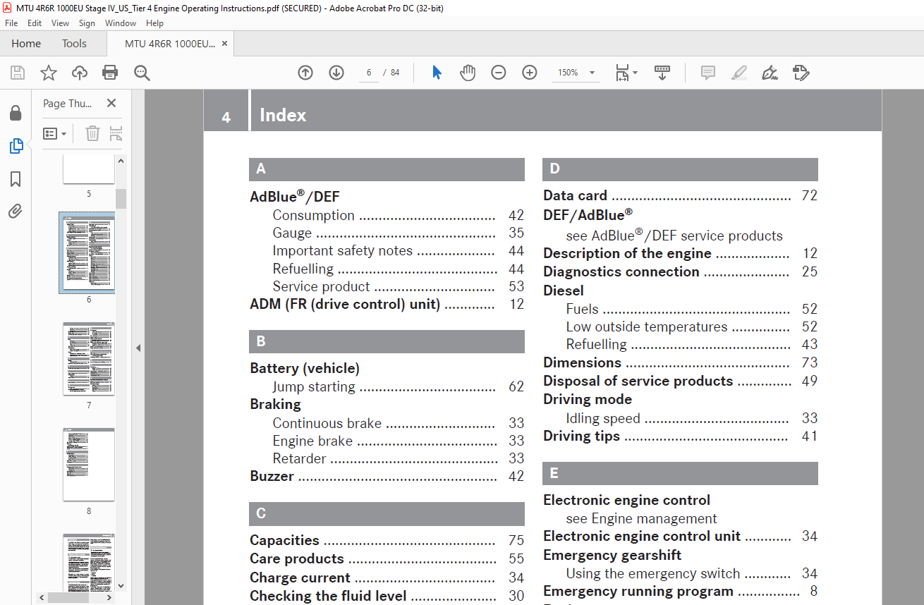This screenshot has width=924, height=605.
Task: Open the Sign document tool
Action: click(x=770, y=73)
